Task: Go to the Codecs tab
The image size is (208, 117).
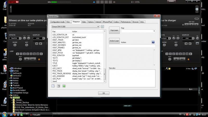Action: pyautogui.click(x=116, y=22)
